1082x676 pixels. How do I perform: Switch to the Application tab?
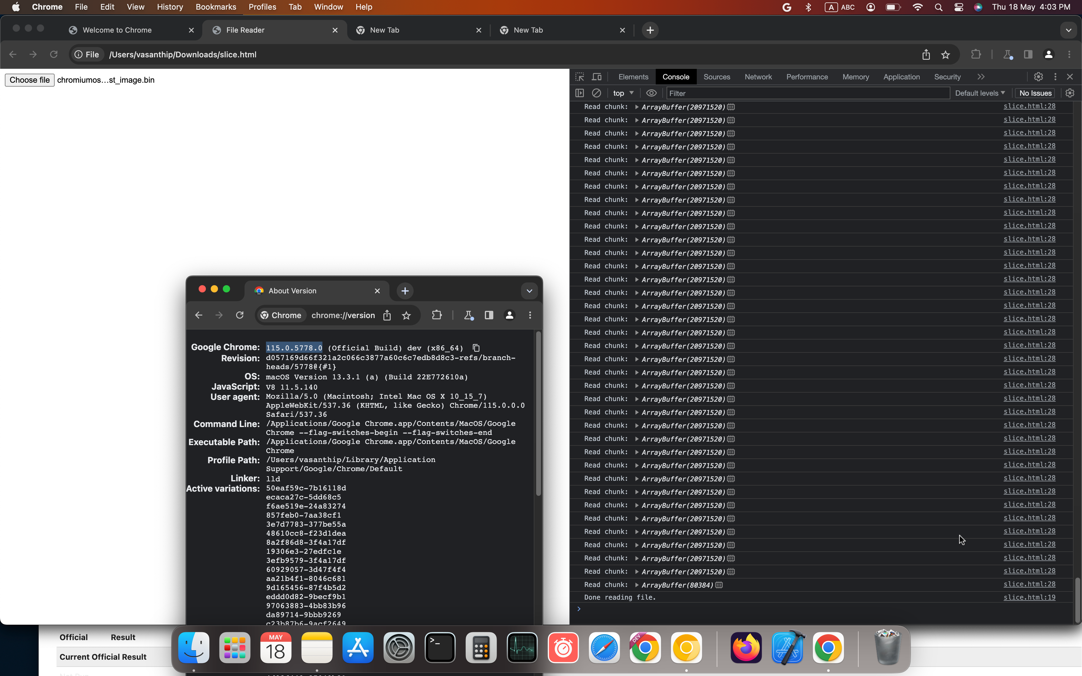click(901, 77)
